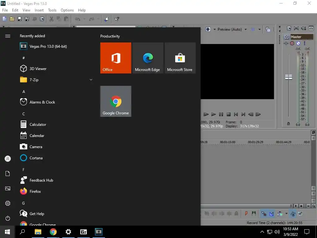
Task: Toggle the preview overlays grid icon
Action: coord(253,29)
